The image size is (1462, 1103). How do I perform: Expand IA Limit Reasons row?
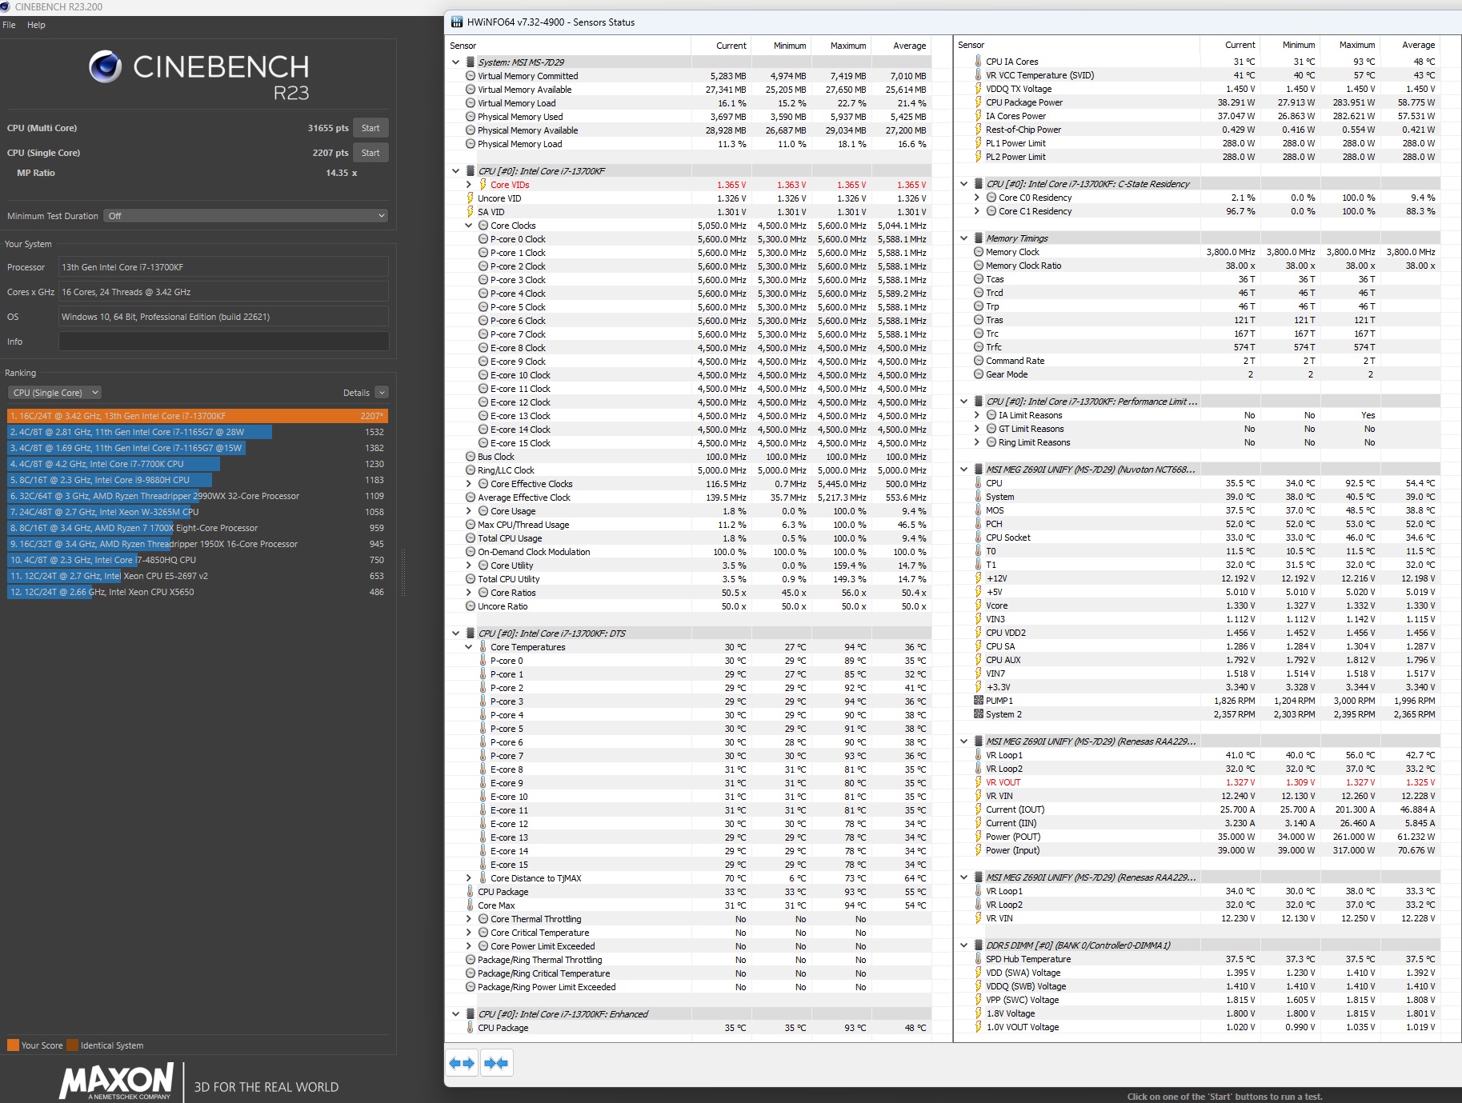977,415
